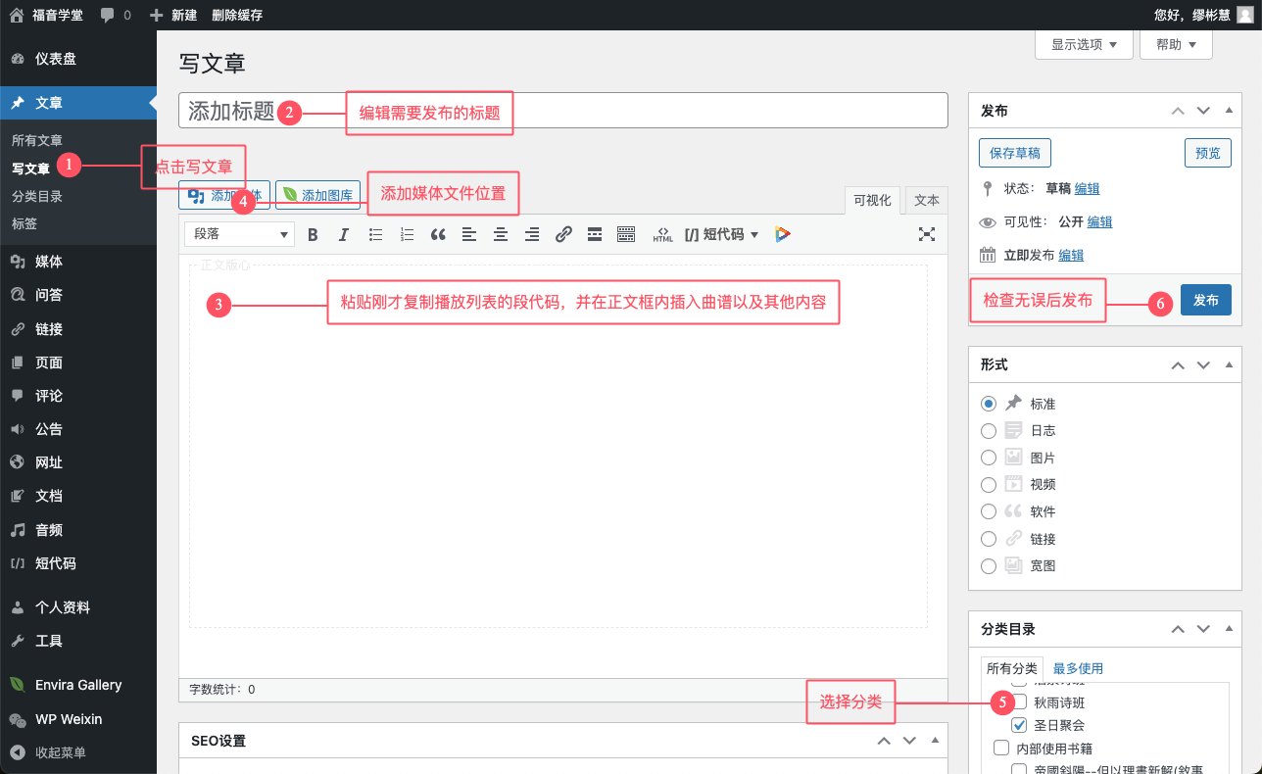Image resolution: width=1262 pixels, height=774 pixels.
Task: Align text center
Action: [501, 234]
